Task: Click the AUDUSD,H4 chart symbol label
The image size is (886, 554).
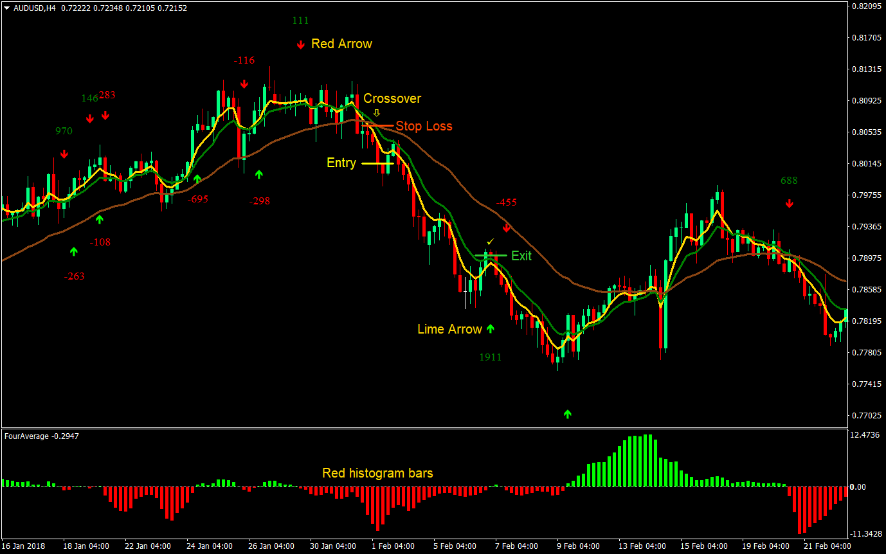Action: pyautogui.click(x=34, y=8)
